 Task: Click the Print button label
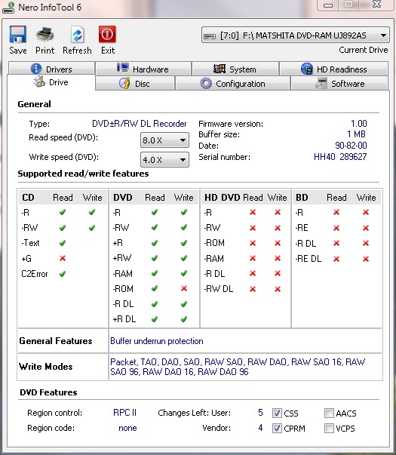45,51
